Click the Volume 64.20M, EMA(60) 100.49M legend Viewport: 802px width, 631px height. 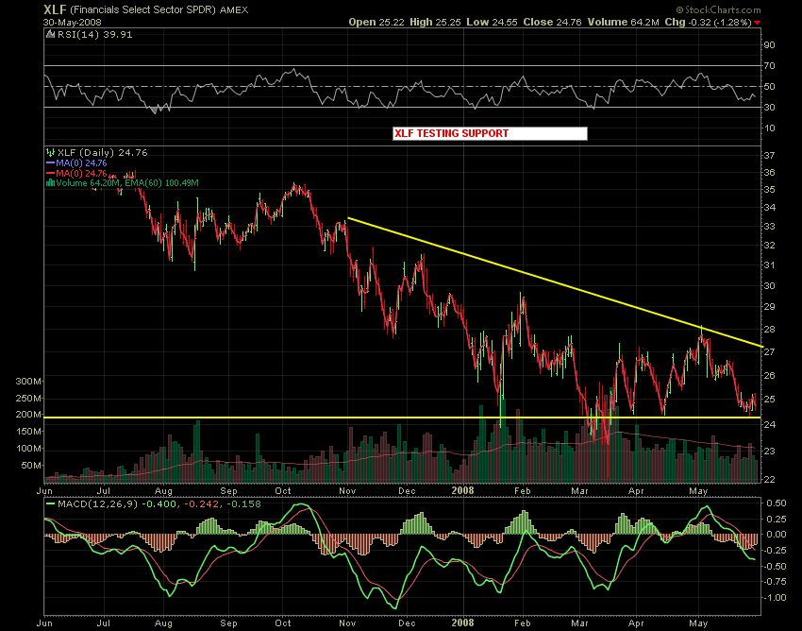coord(127,183)
